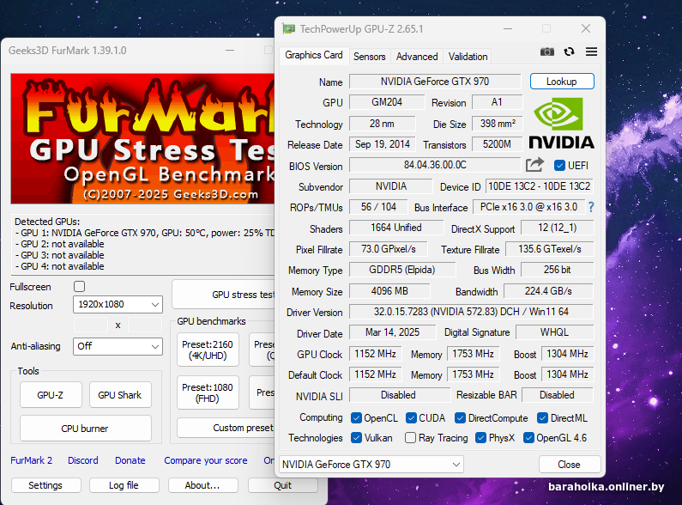Click the GPU Name field
Screen dimensions: 682x505
[435, 82]
